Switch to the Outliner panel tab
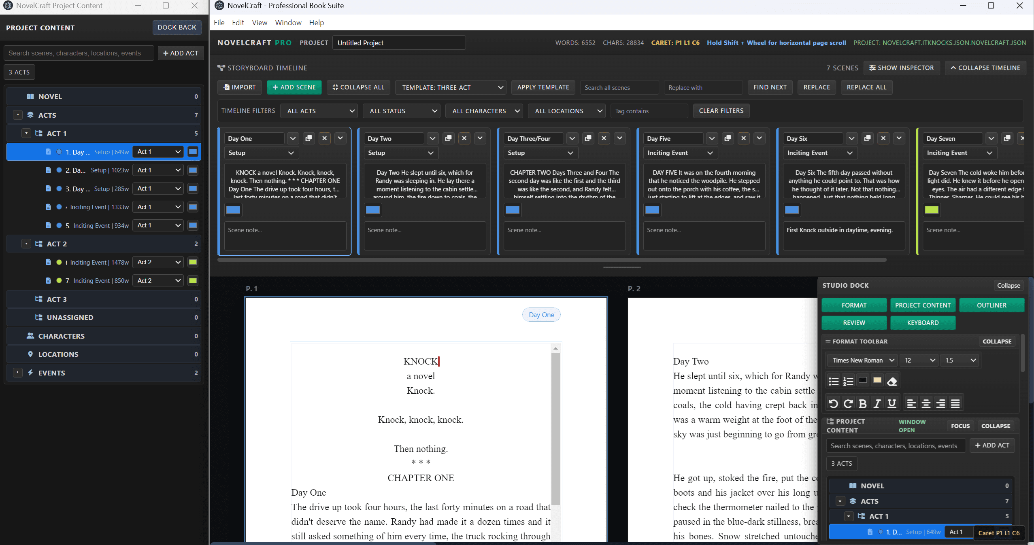1034x545 pixels. pos(992,305)
